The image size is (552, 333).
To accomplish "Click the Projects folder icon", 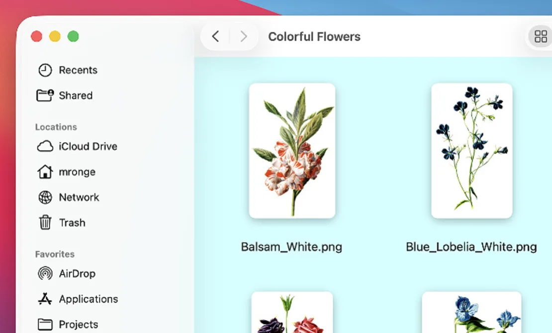I will click(x=45, y=325).
